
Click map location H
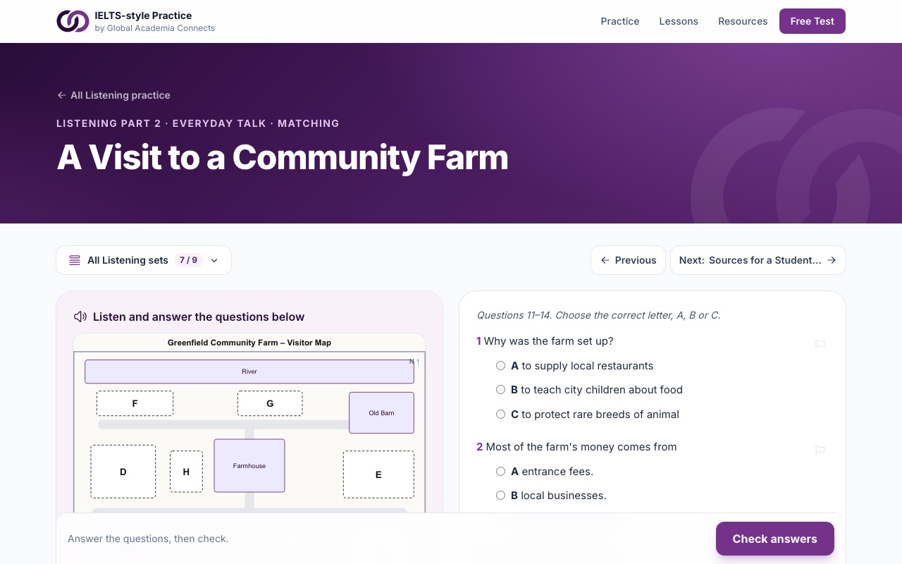186,472
